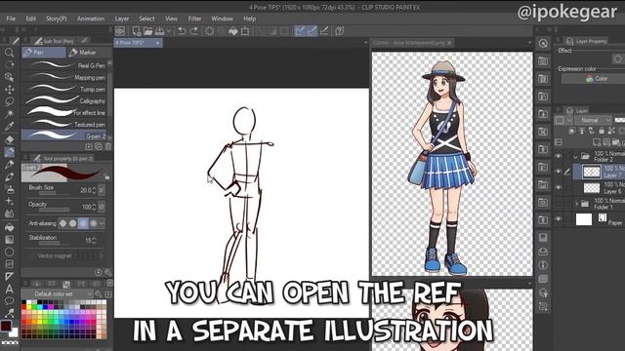Click the Quick Access icon atop right dock
The image size is (625, 351).
(543, 43)
